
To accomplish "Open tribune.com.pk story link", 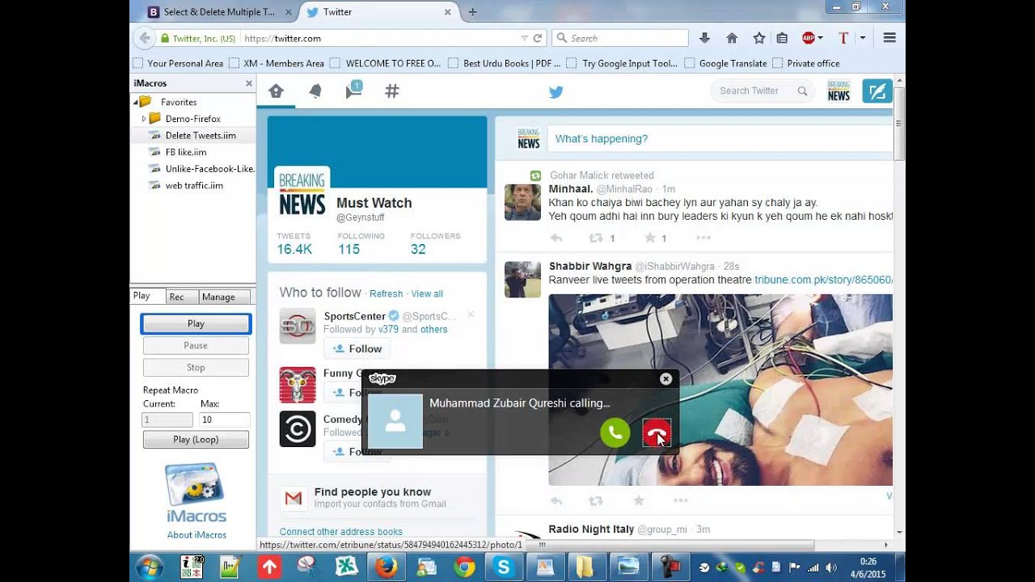I will (823, 280).
